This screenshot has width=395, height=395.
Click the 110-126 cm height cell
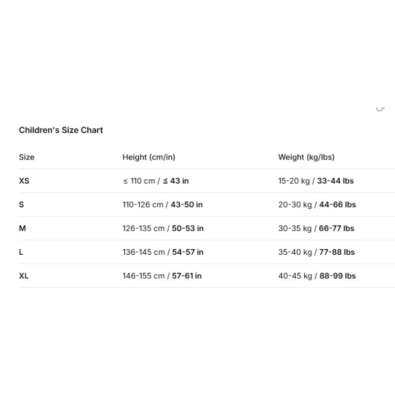(162, 204)
